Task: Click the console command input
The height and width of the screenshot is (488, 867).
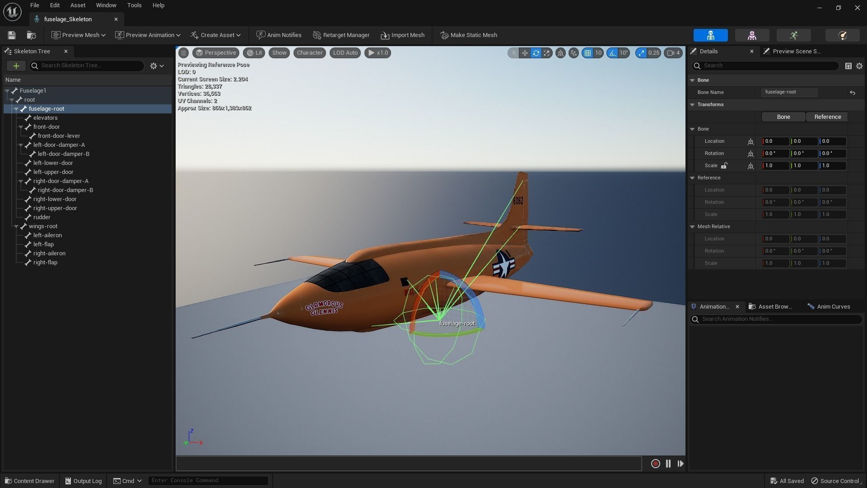Action: pos(208,481)
